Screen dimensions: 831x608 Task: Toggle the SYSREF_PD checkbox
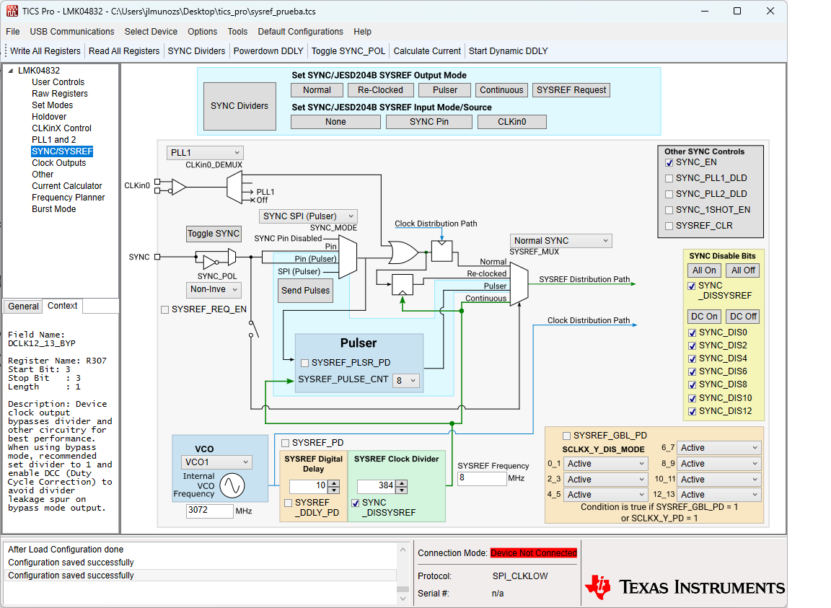coord(285,443)
